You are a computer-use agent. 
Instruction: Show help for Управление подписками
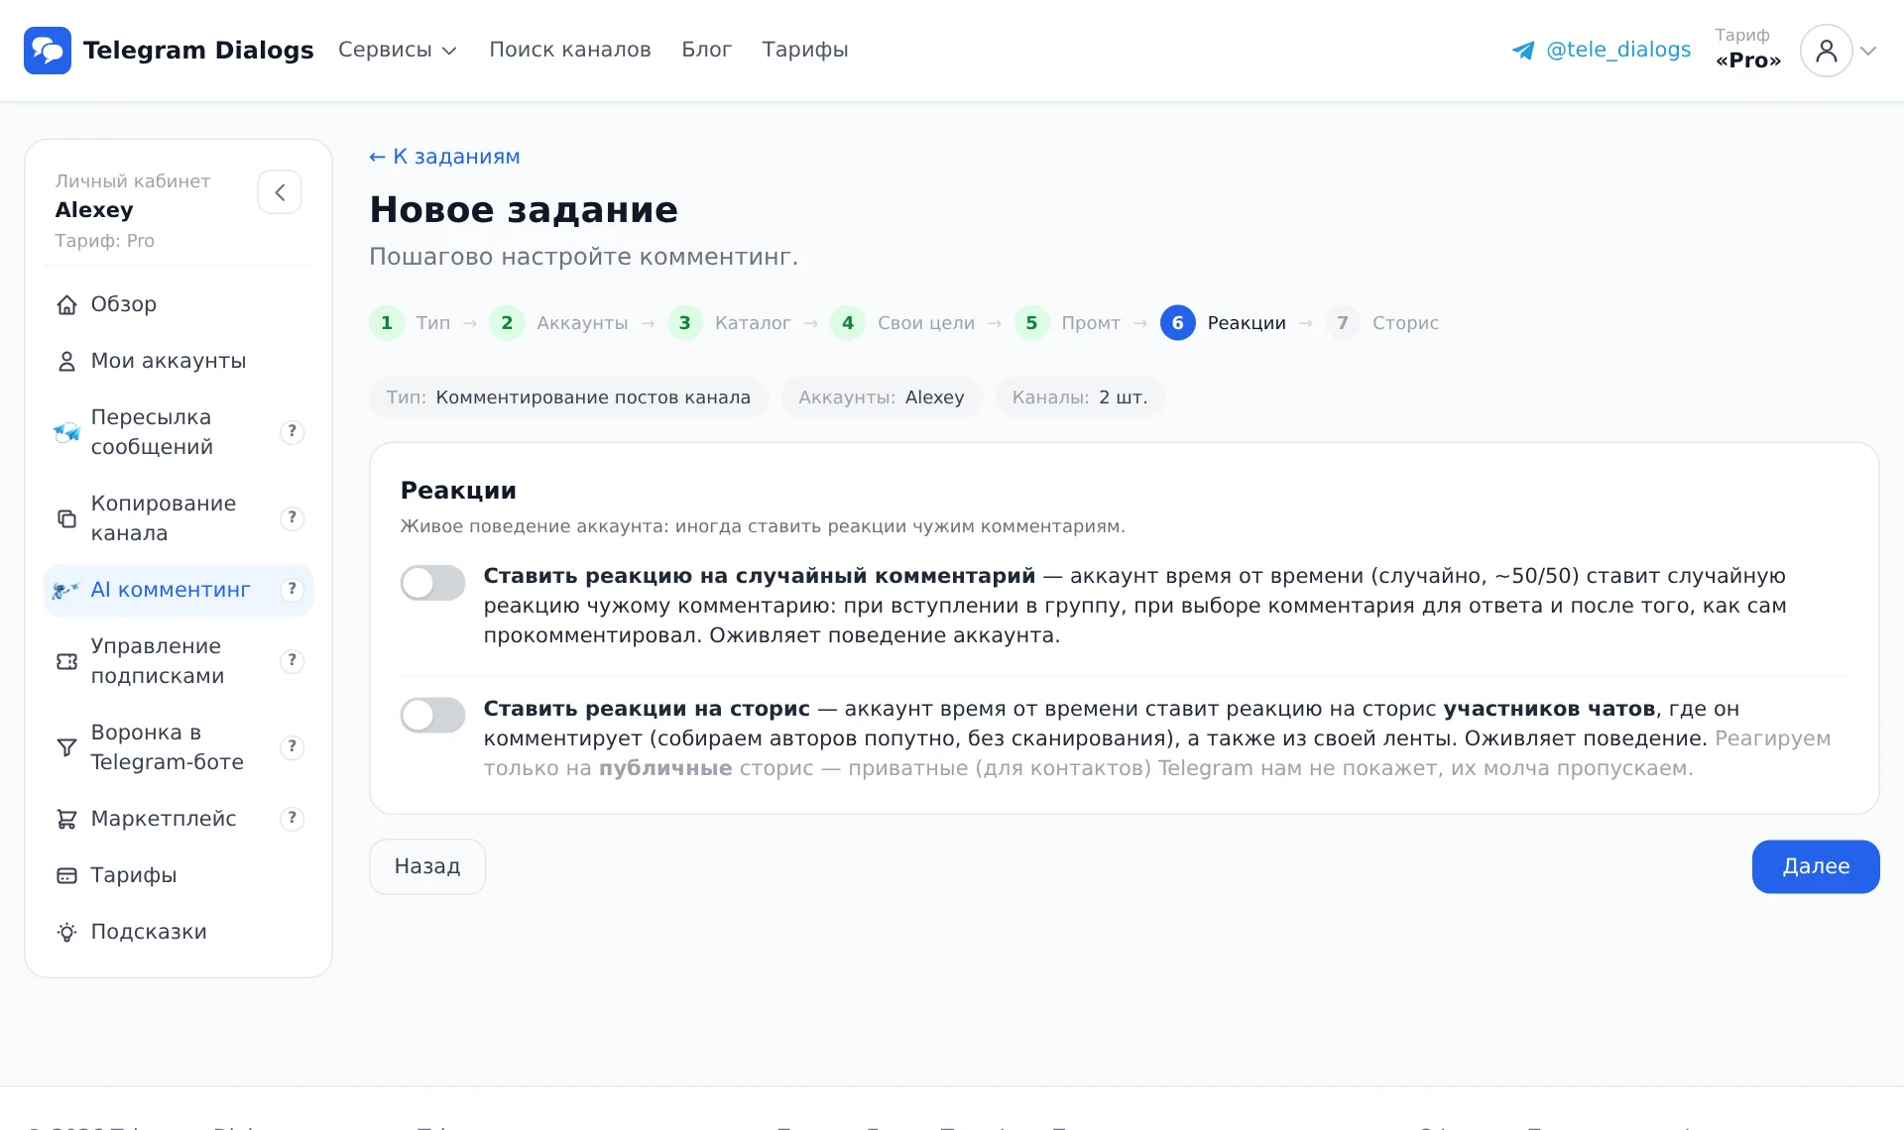[x=292, y=660]
